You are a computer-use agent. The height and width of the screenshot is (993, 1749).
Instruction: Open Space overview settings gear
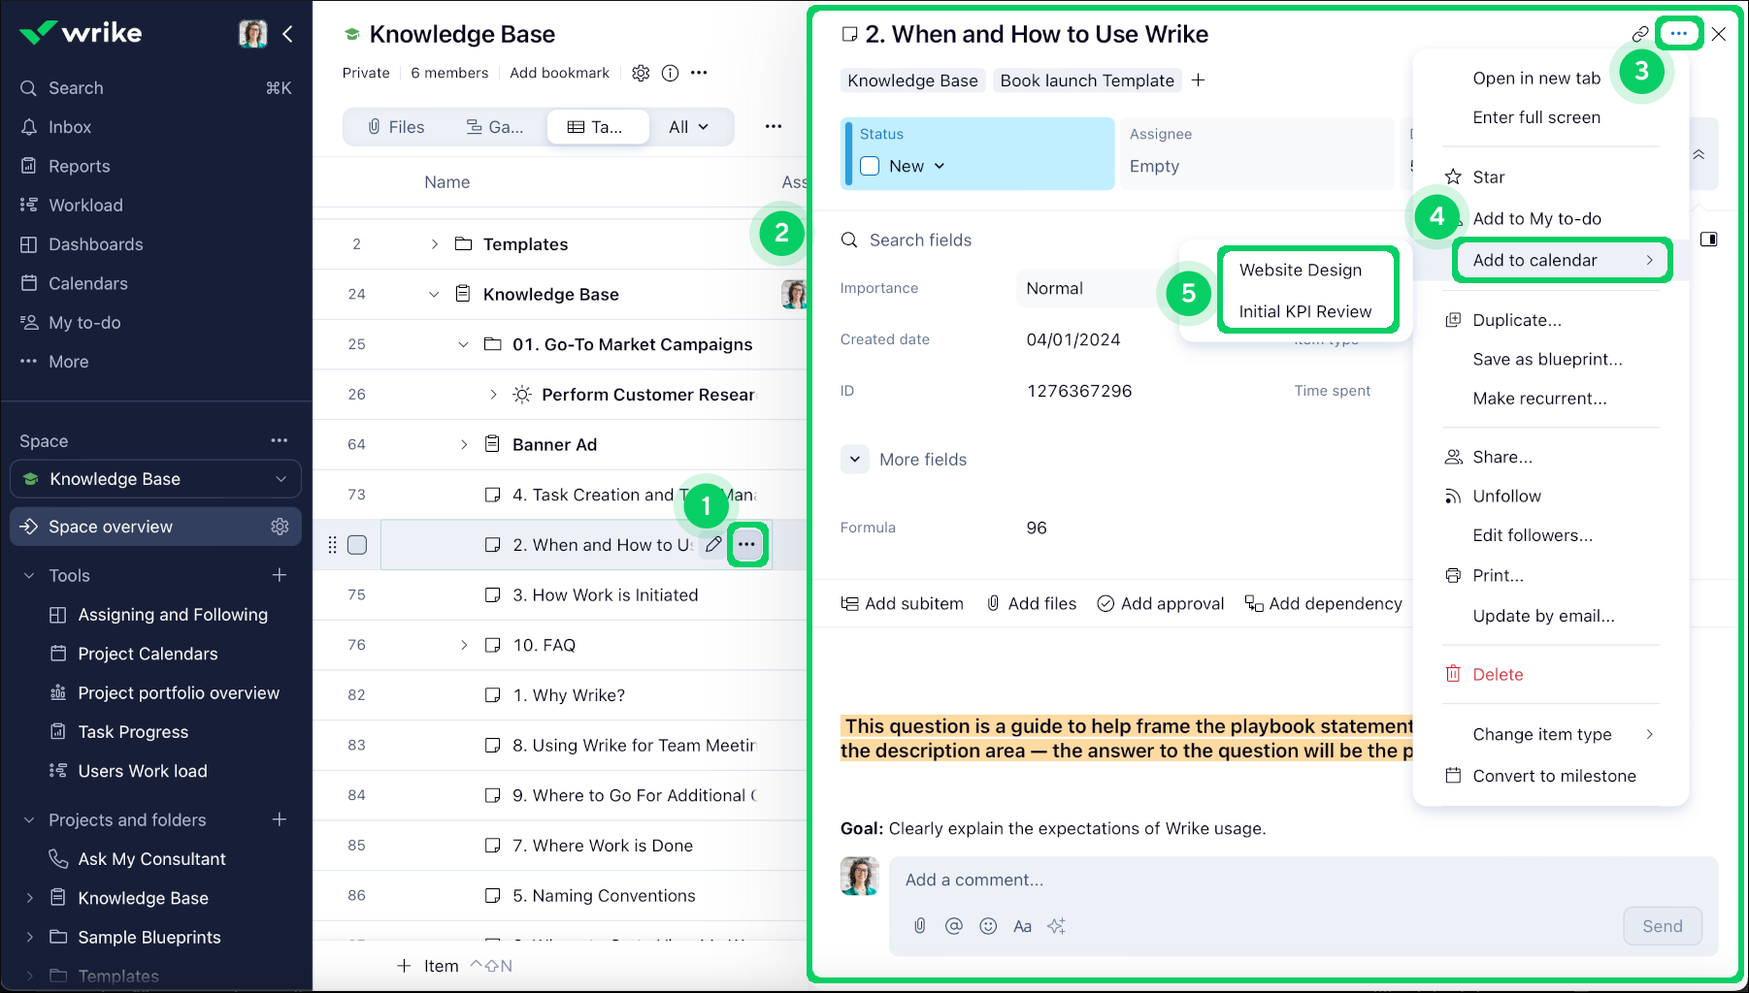280,527
